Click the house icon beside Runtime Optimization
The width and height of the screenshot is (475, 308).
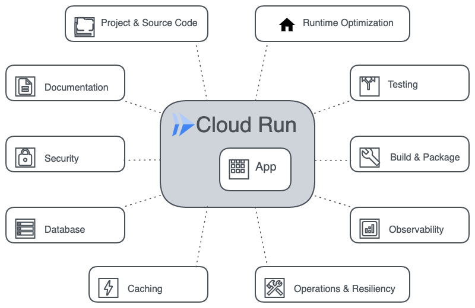pyautogui.click(x=287, y=25)
